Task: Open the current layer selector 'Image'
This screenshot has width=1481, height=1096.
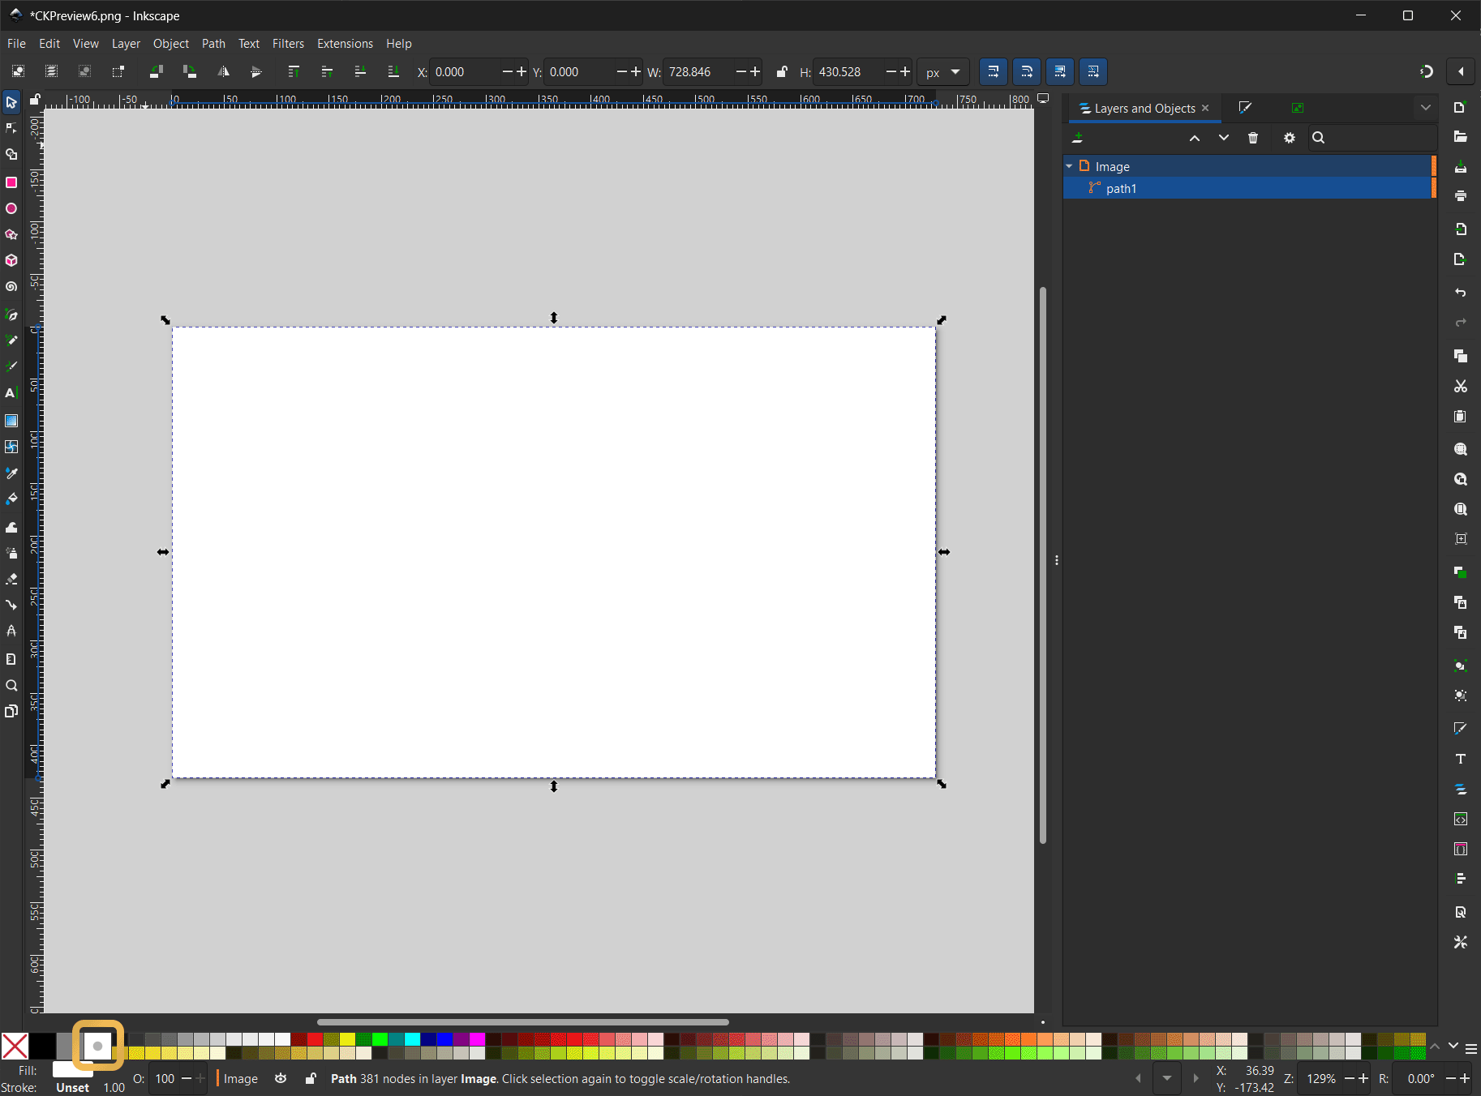Action: pyautogui.click(x=241, y=1078)
